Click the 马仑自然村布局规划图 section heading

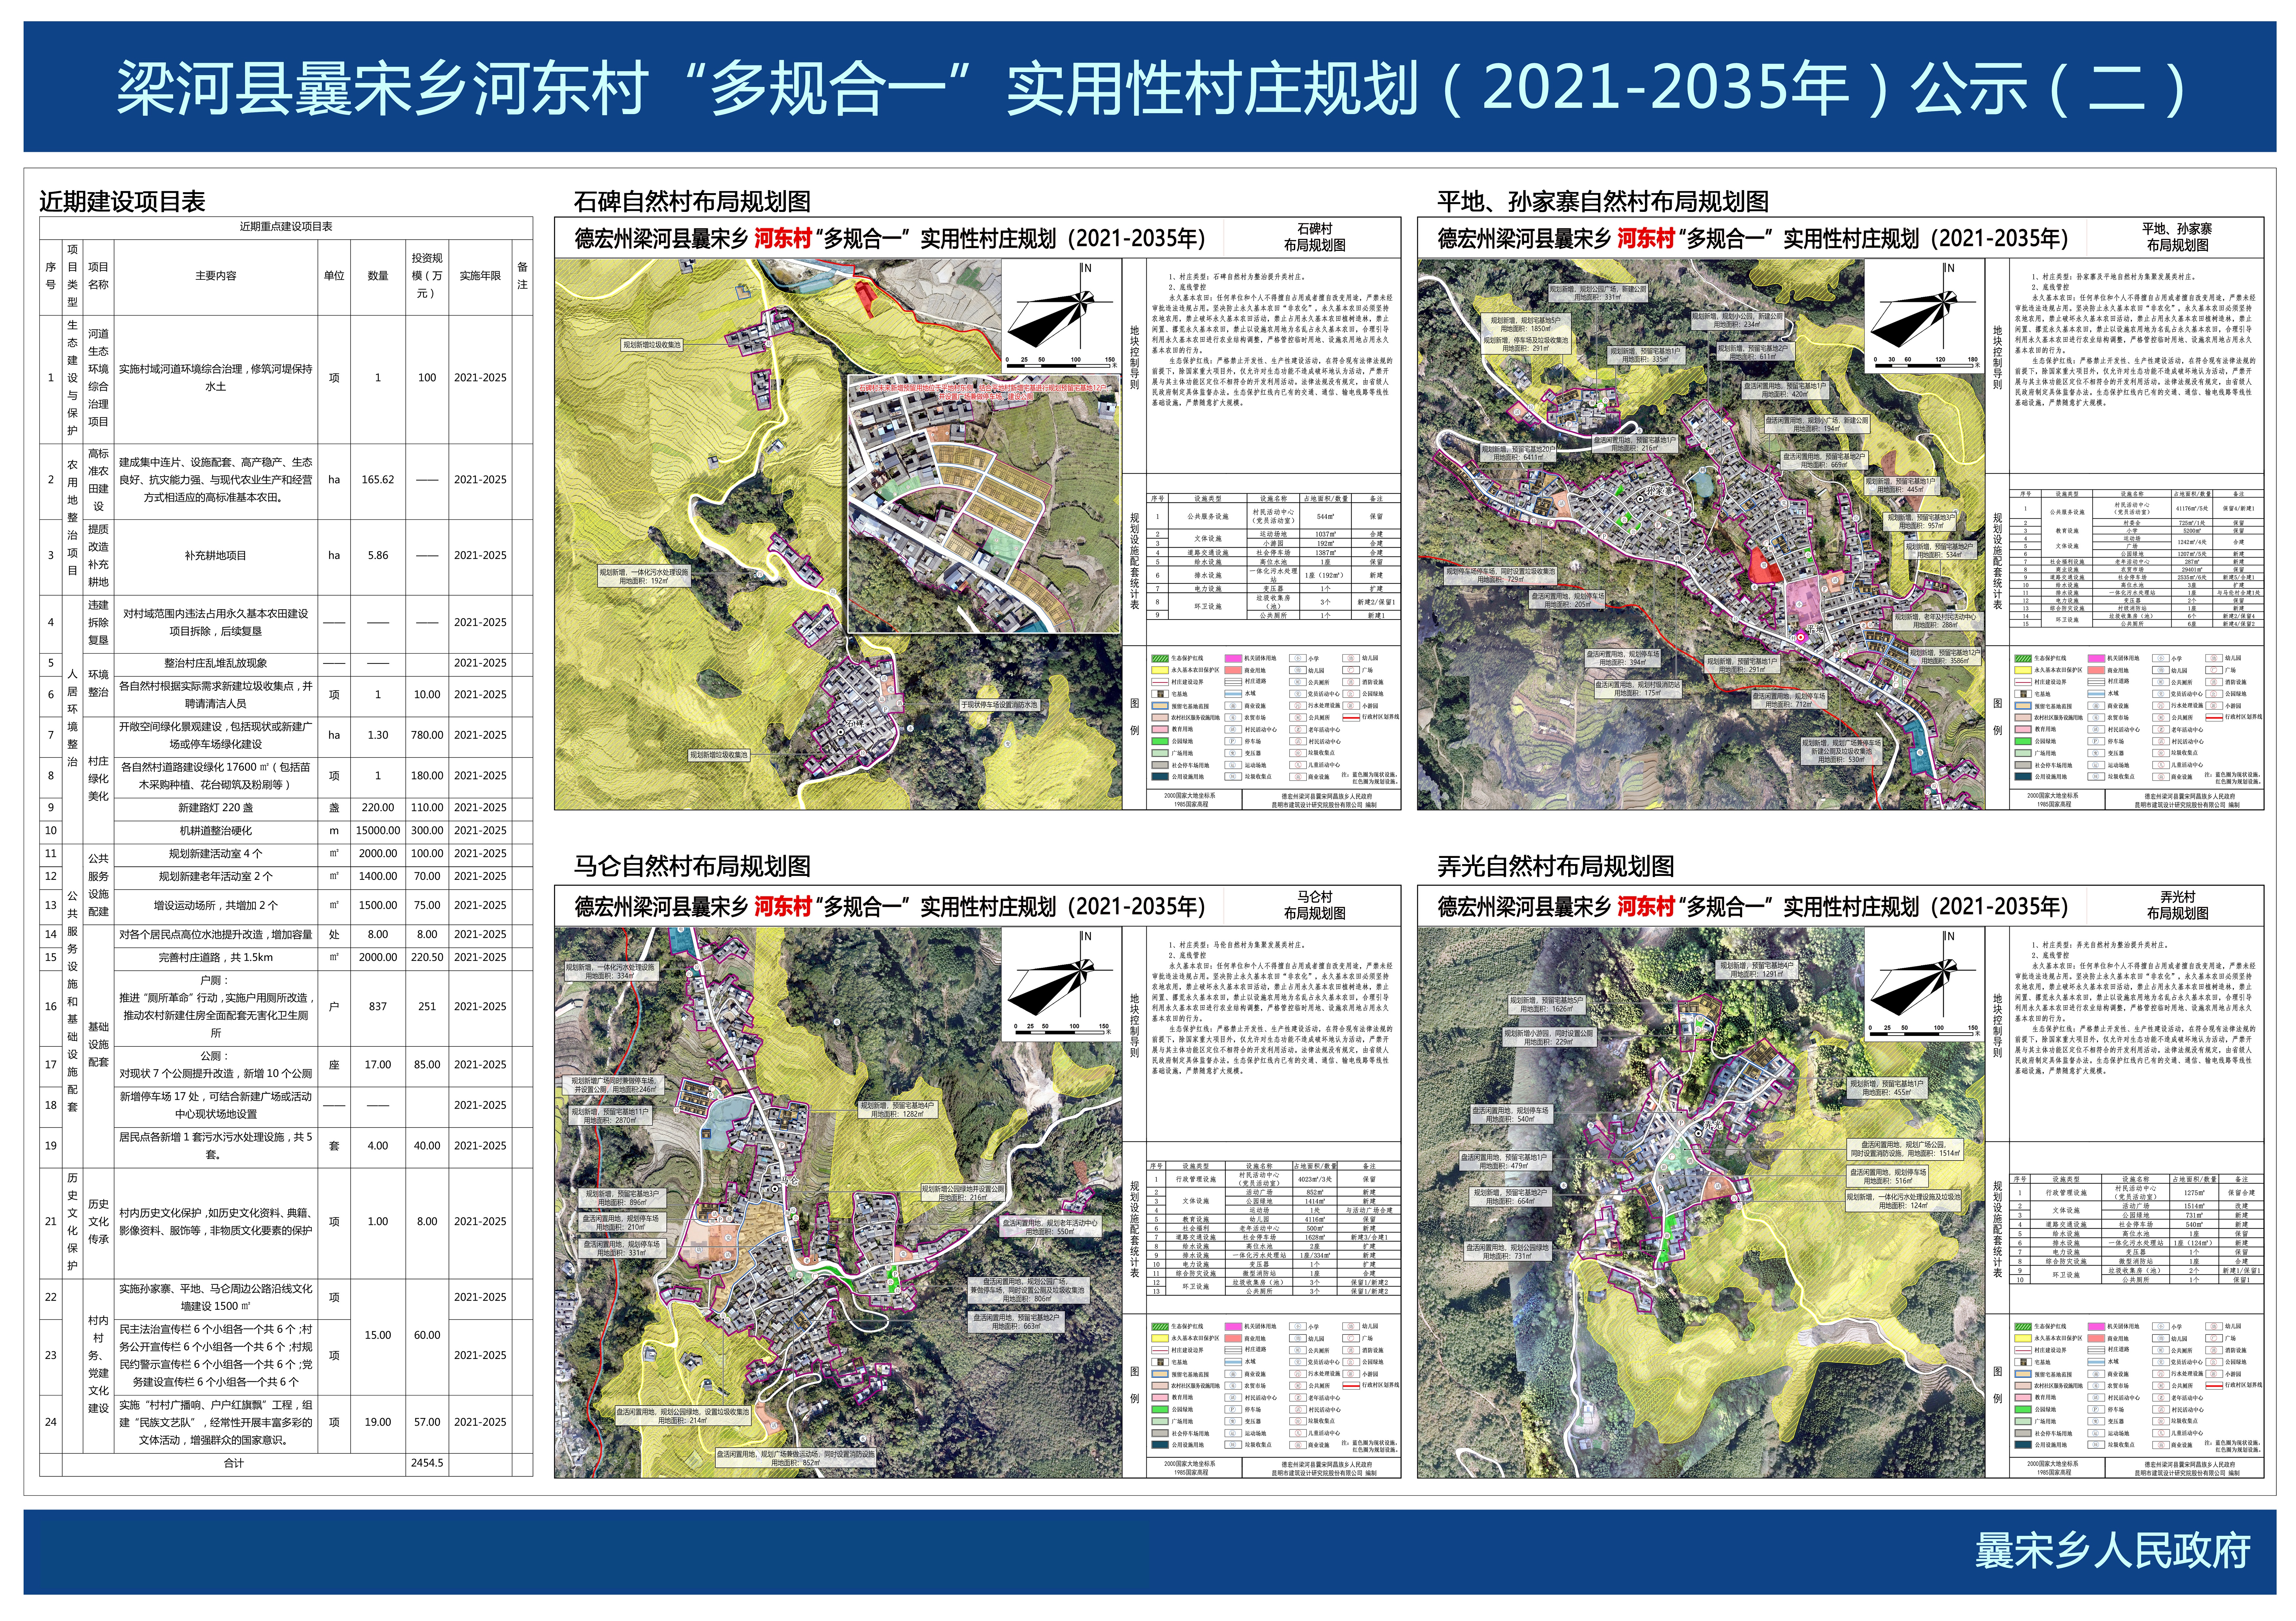point(692,866)
